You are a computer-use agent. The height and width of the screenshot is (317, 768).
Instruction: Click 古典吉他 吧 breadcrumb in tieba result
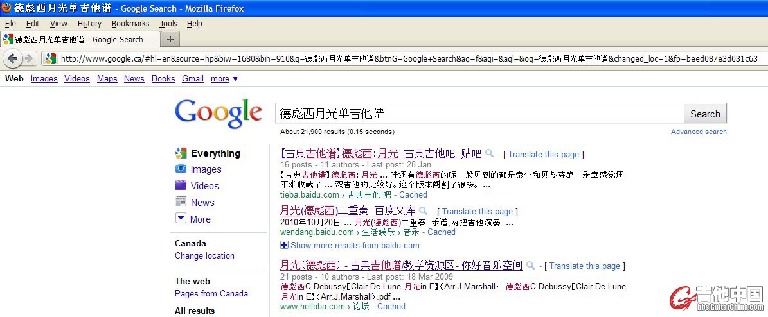coord(370,194)
